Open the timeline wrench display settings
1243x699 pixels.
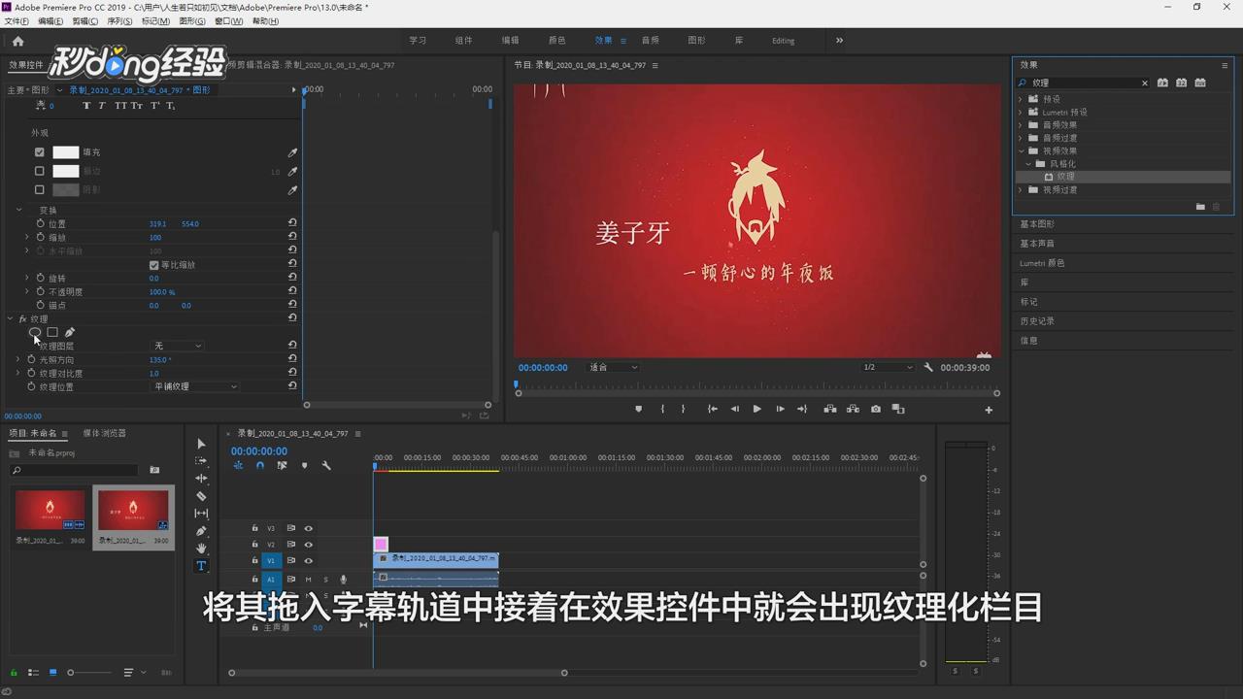coord(326,466)
